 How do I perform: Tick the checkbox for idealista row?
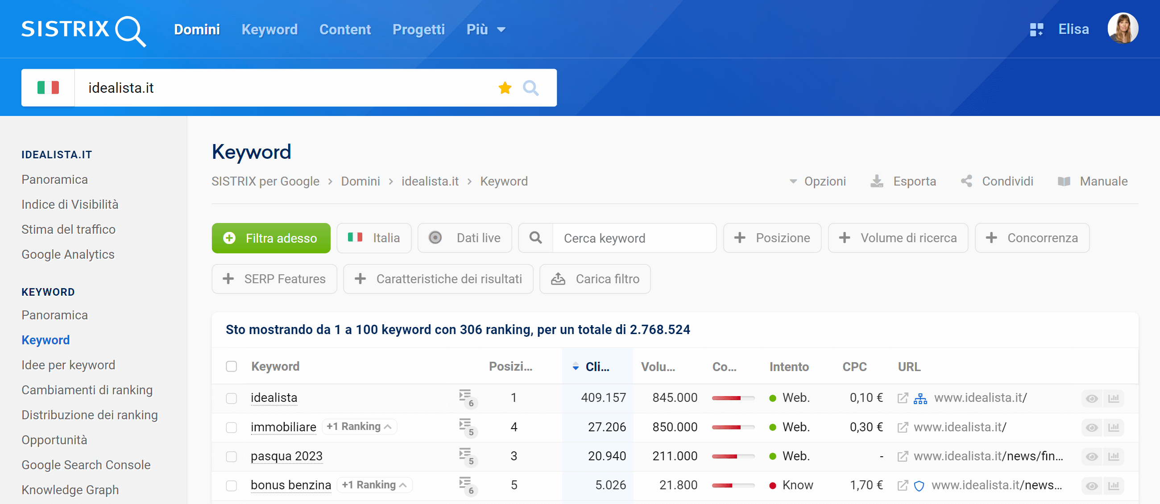[232, 398]
